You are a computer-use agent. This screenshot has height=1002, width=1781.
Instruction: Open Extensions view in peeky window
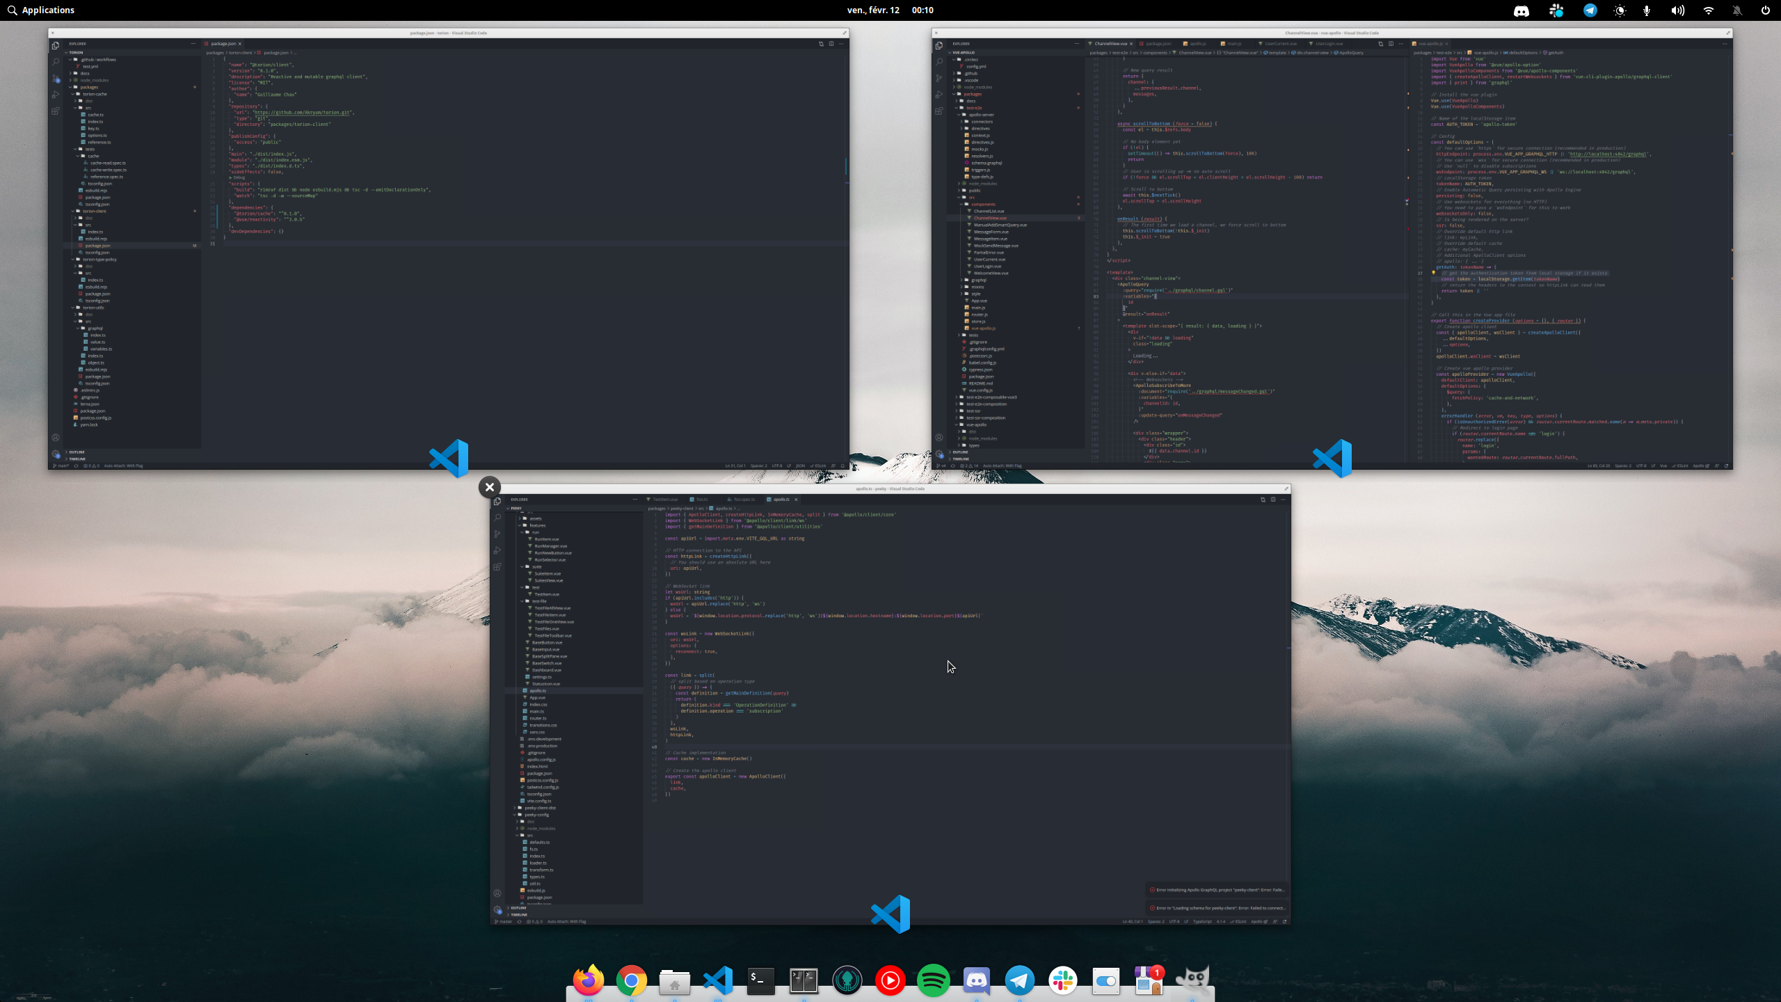(x=497, y=567)
